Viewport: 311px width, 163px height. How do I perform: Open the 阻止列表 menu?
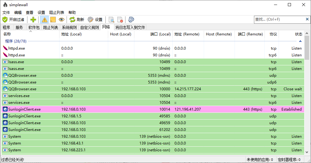coord(57,13)
